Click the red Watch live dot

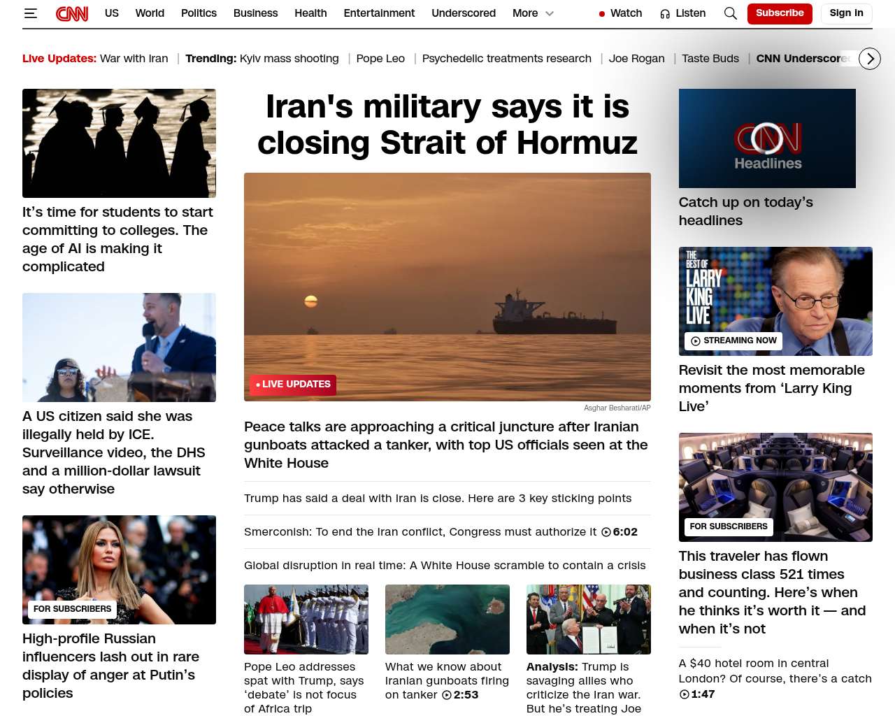tap(602, 14)
